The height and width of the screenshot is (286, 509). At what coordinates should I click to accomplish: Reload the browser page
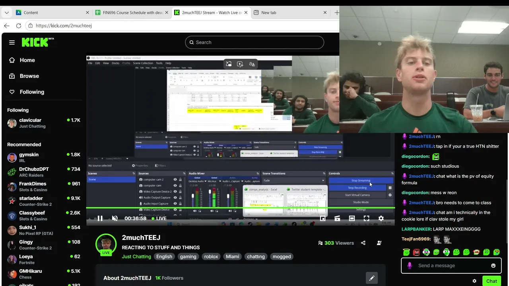point(18,25)
